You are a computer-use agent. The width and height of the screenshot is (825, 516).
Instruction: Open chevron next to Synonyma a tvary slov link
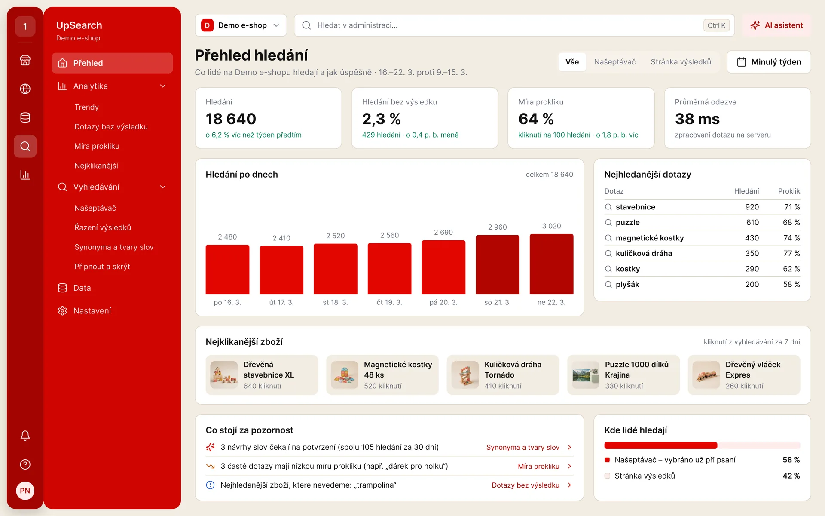[x=569, y=447]
